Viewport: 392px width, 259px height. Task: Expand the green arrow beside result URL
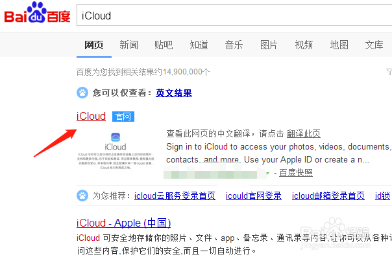(x=267, y=173)
